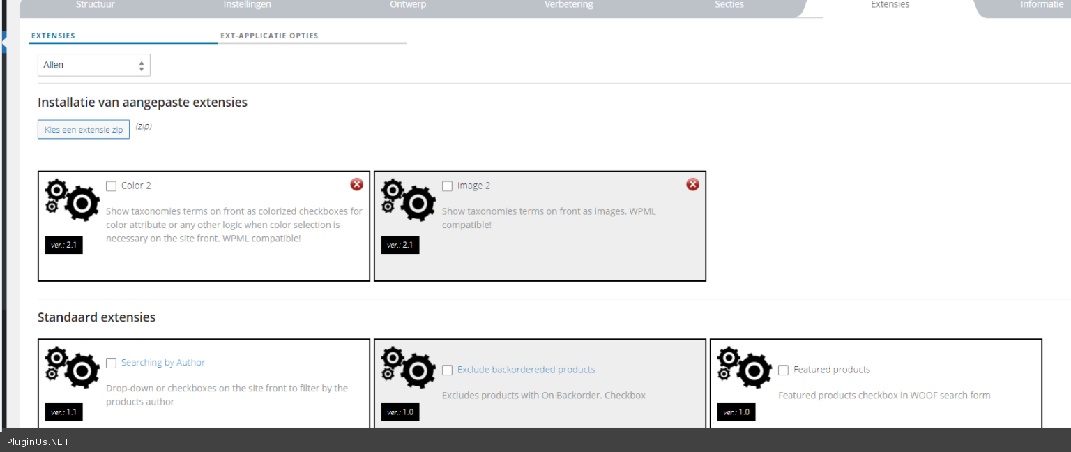Click the gear icon of Color 2 extension
Image resolution: width=1071 pixels, height=452 pixels.
[x=73, y=199]
